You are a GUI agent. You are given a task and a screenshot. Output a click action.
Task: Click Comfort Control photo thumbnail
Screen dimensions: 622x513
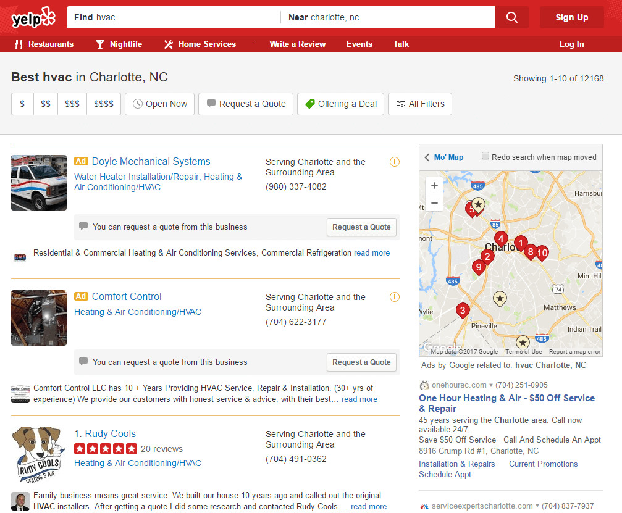[x=39, y=317]
